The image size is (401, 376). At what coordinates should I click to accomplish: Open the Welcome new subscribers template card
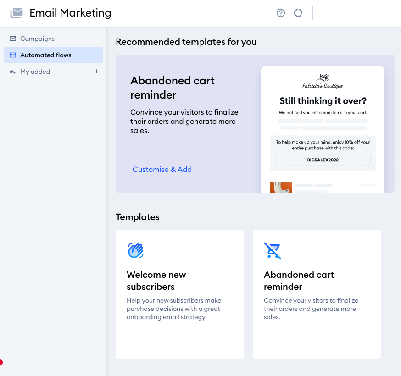tap(179, 294)
